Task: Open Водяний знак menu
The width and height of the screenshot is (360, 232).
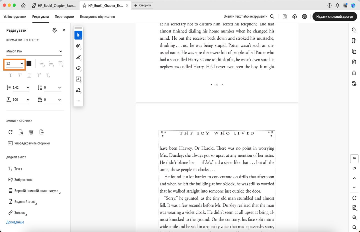Action: click(22, 202)
